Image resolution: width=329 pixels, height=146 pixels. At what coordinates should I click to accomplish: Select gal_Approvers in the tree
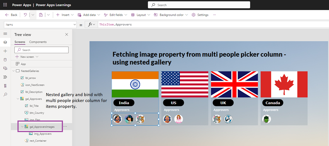33,99
